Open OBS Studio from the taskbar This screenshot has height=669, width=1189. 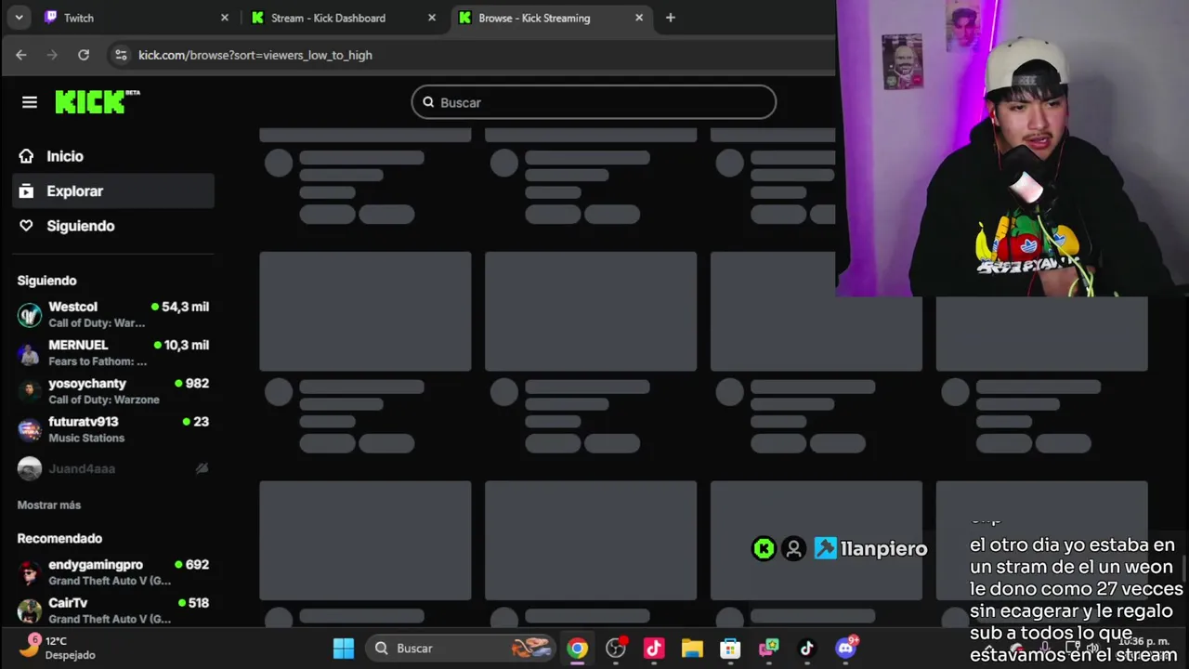coord(616,649)
